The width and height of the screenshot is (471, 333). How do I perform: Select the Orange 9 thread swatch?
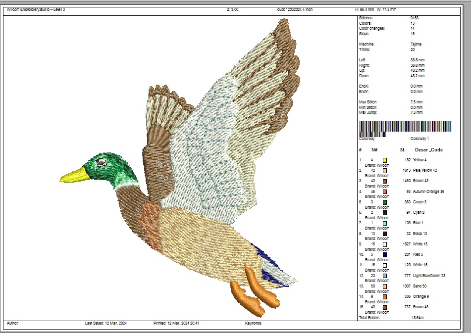point(384,297)
